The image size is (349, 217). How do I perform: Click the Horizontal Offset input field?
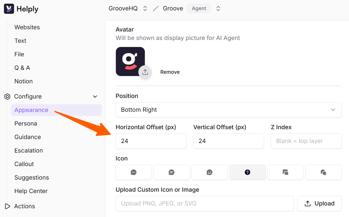[151, 141]
